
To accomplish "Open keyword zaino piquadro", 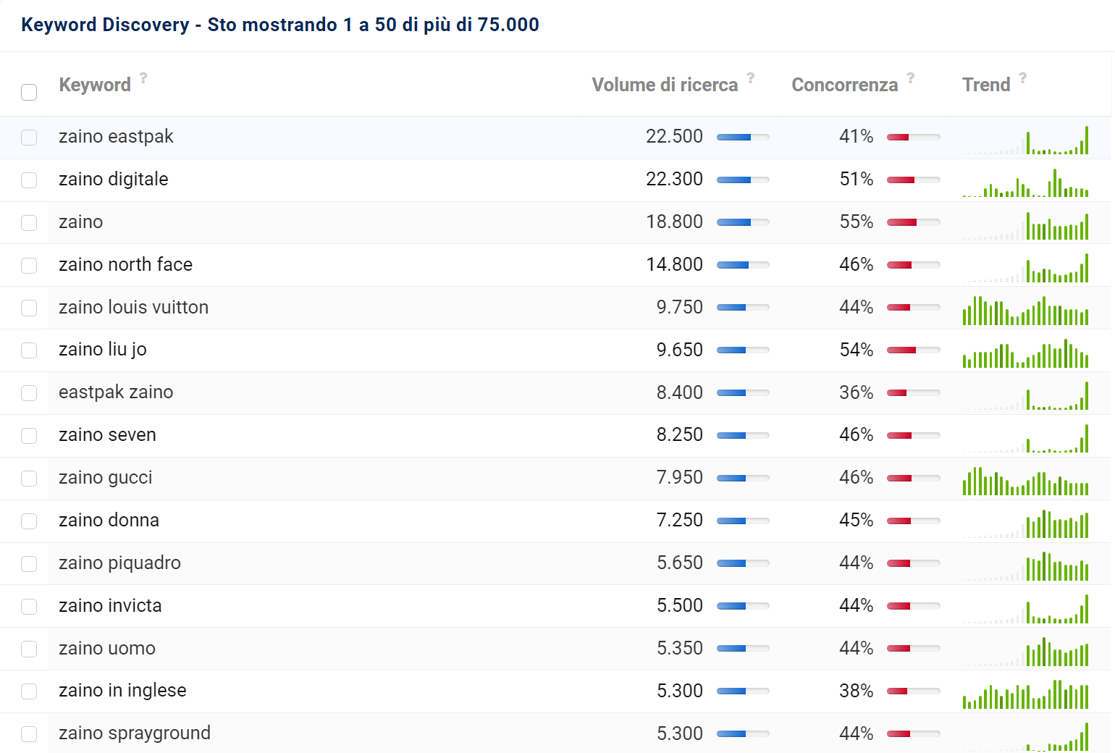I will coord(119,563).
